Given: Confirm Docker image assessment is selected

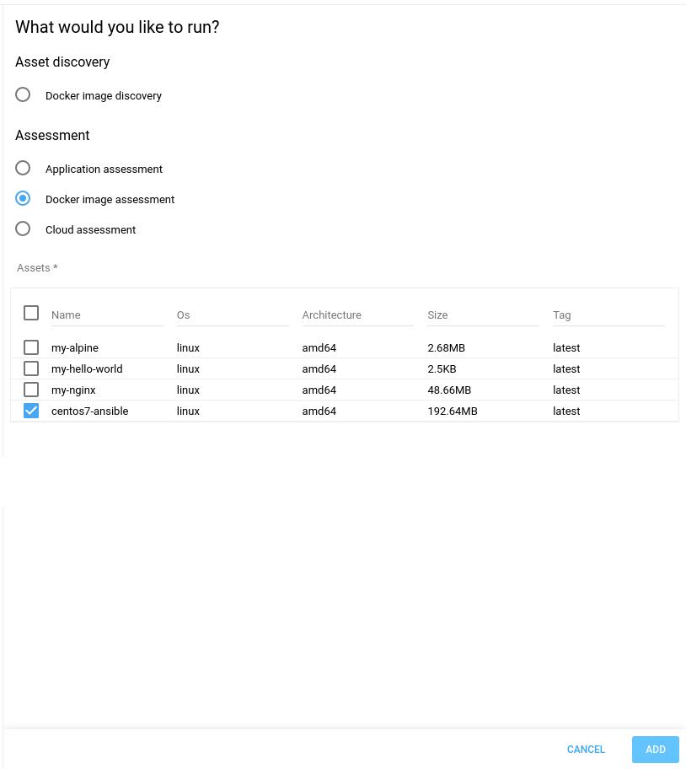Looking at the screenshot, I should (x=23, y=198).
